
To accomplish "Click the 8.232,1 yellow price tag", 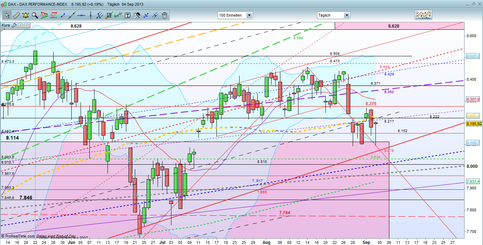I will click(x=472, y=116).
